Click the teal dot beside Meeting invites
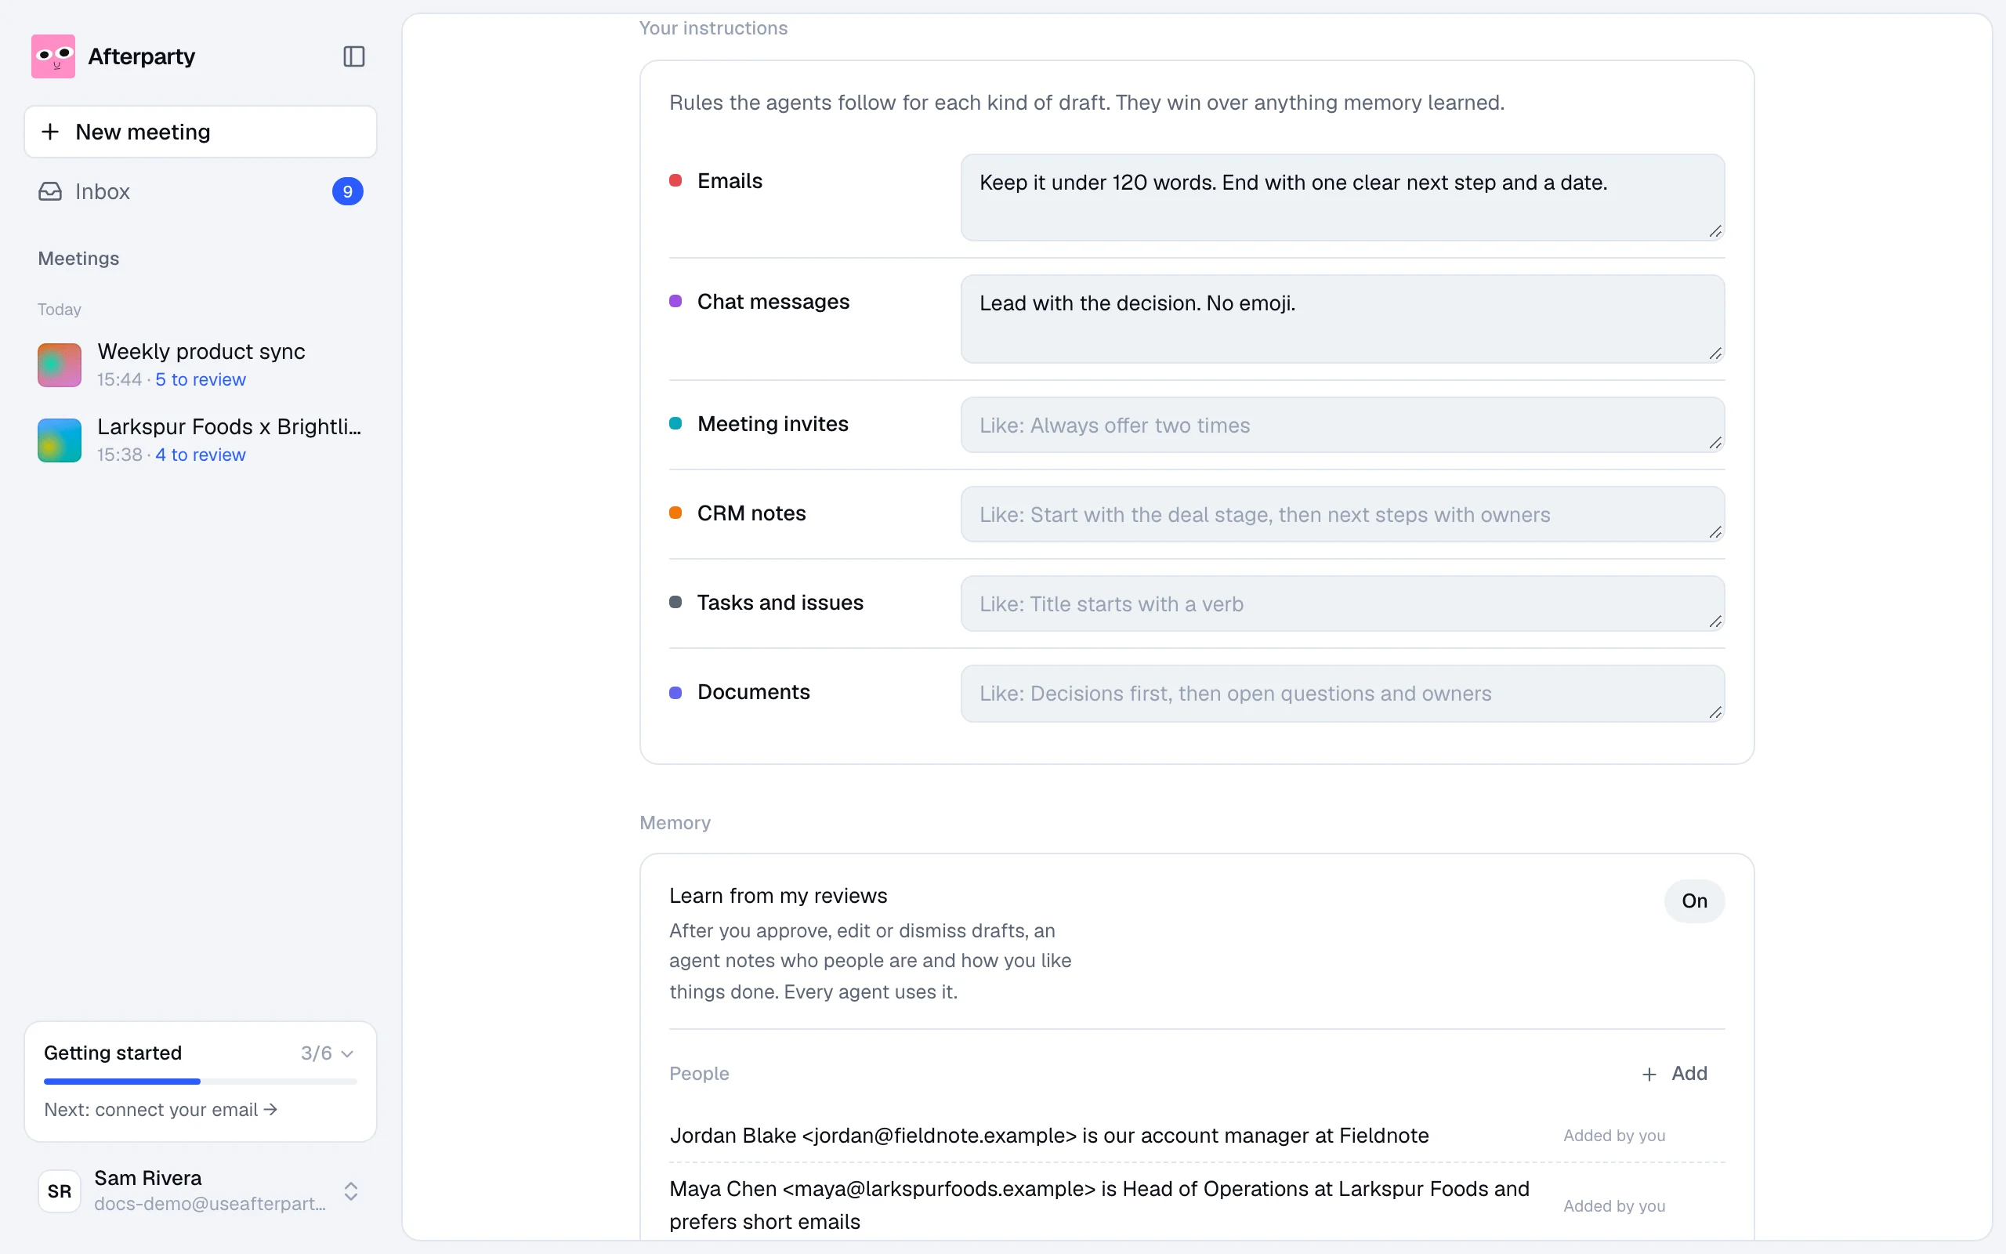 (675, 424)
